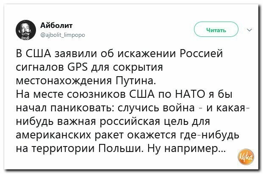Screen dimensions: 263x174
Task: Click the word российская in the tweet
Action: click(130, 122)
